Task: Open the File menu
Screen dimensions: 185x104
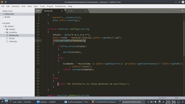Action: pyautogui.click(x=3, y=6)
